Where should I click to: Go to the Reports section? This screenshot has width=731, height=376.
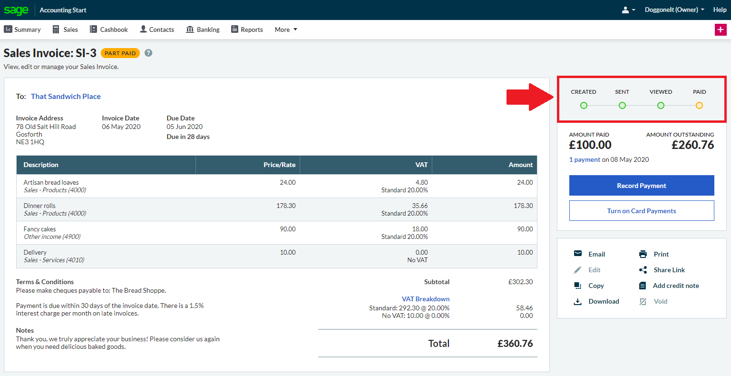(x=247, y=30)
